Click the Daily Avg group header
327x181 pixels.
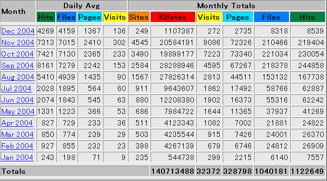point(82,6)
